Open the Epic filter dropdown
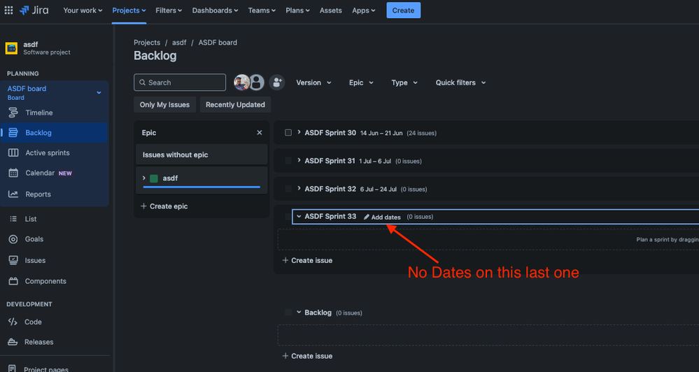This screenshot has width=699, height=372. (361, 83)
